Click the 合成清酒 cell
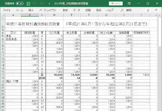 coord(13,39)
